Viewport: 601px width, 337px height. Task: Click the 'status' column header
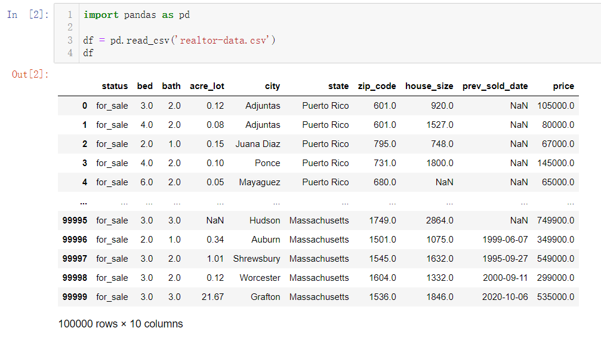tap(115, 86)
